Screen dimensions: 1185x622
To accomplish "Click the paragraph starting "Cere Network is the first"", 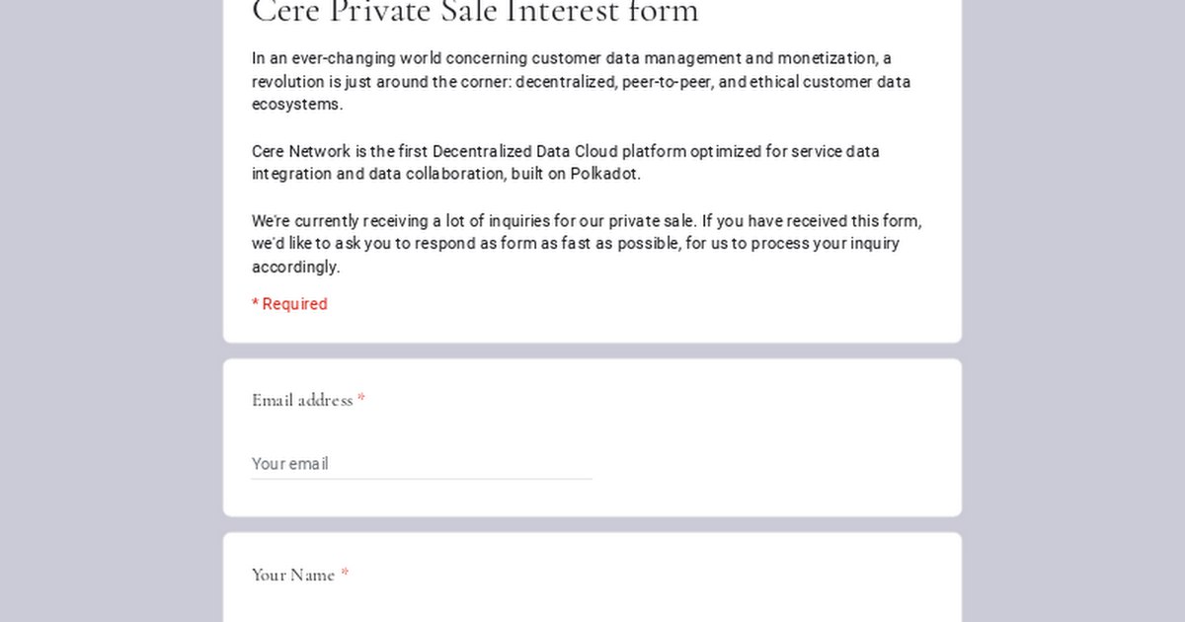I will pyautogui.click(x=566, y=163).
